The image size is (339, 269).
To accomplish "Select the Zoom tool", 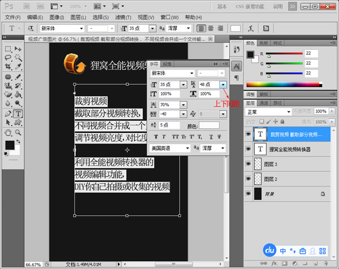I will pos(18,132).
